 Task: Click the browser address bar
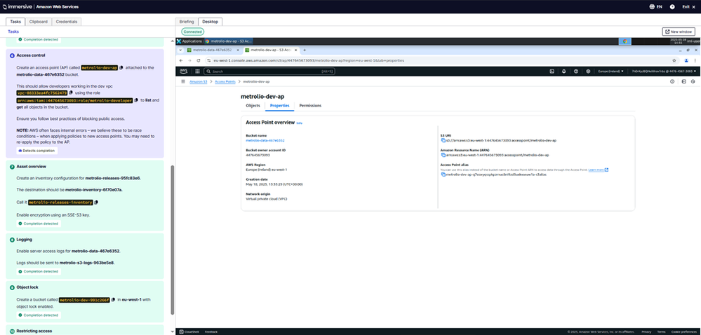coord(438,60)
